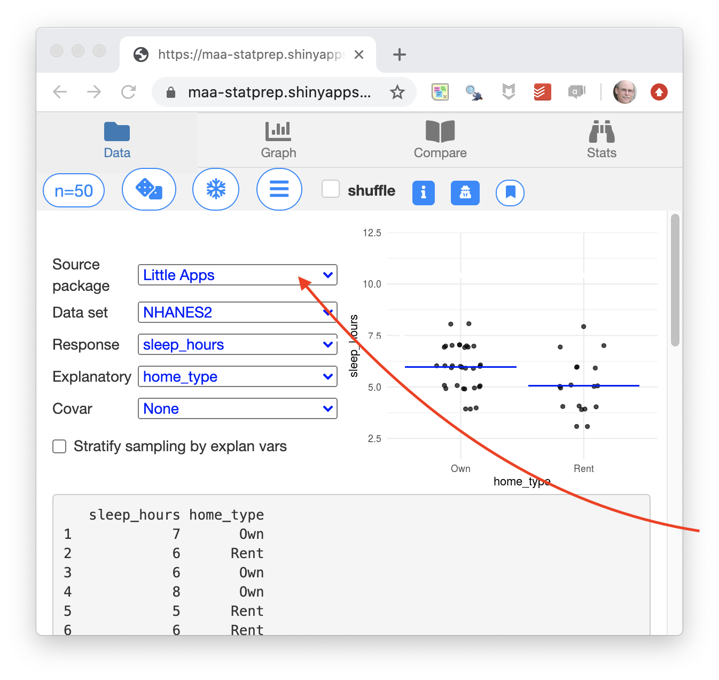This screenshot has width=719, height=680.
Task: Click the blue spy/debug icon button
Action: pyautogui.click(x=465, y=192)
